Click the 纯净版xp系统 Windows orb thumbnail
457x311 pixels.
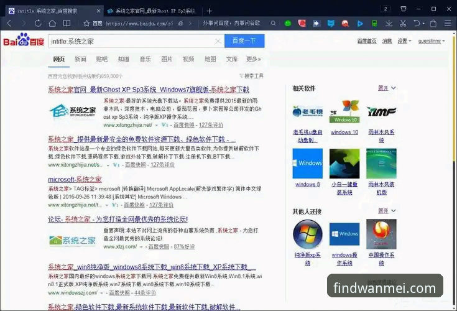308,234
